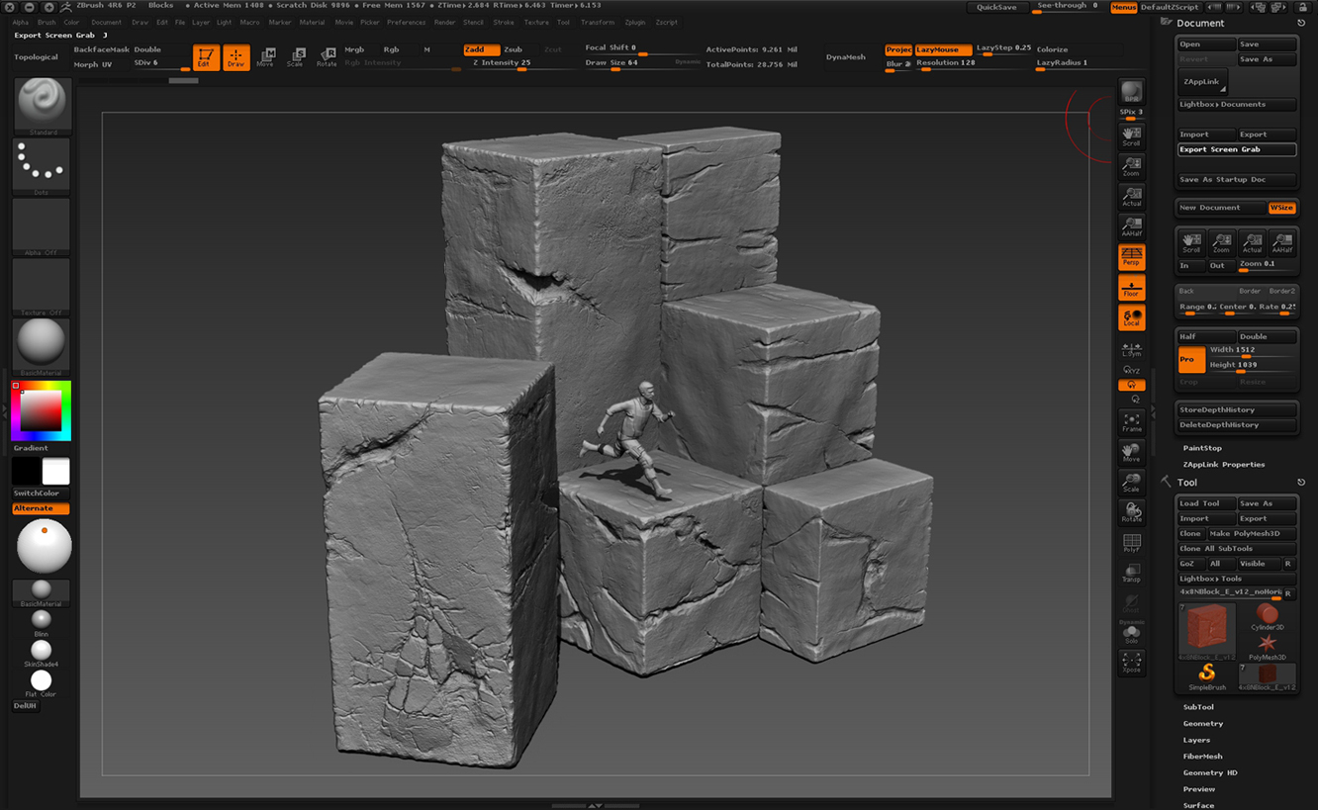The width and height of the screenshot is (1318, 810).
Task: Open Lightbox Documents browser
Action: tap(1237, 105)
